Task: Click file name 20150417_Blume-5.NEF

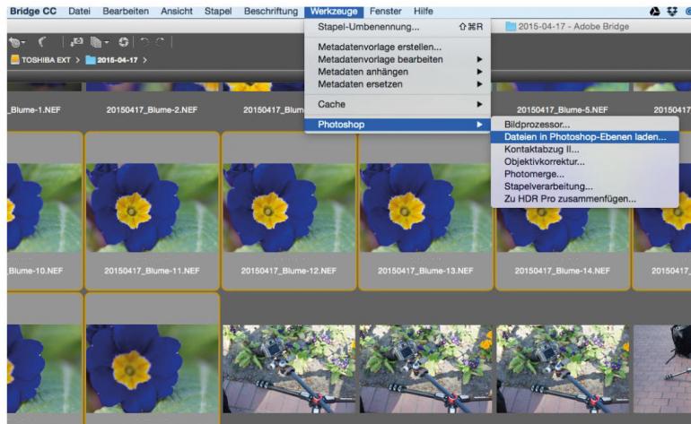Action: tap(563, 109)
